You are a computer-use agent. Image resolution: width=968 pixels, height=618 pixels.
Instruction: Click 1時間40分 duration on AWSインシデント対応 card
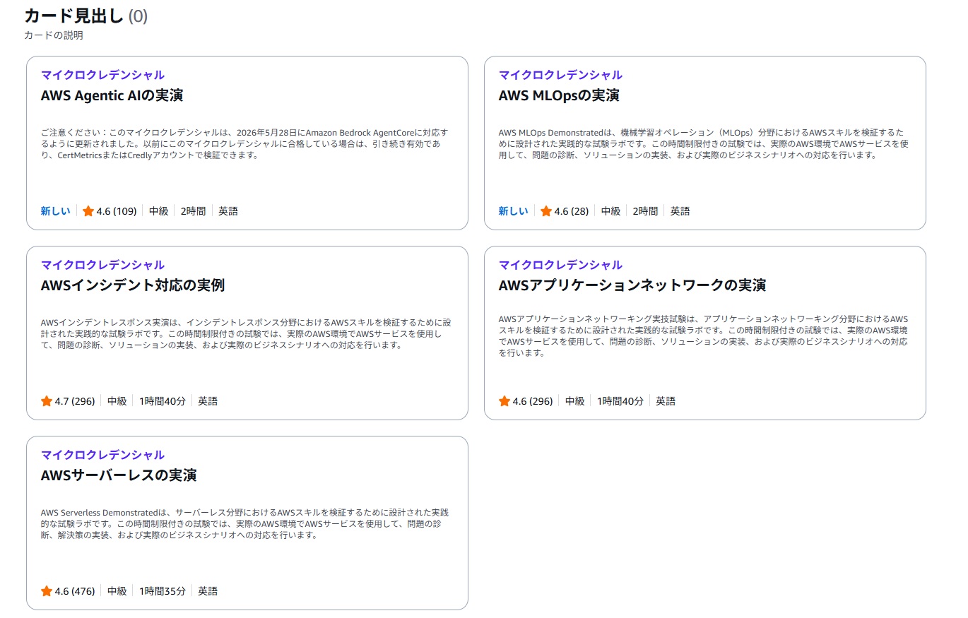tap(163, 401)
